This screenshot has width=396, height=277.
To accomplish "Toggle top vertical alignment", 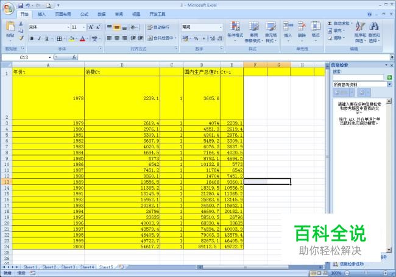I will tap(109, 27).
